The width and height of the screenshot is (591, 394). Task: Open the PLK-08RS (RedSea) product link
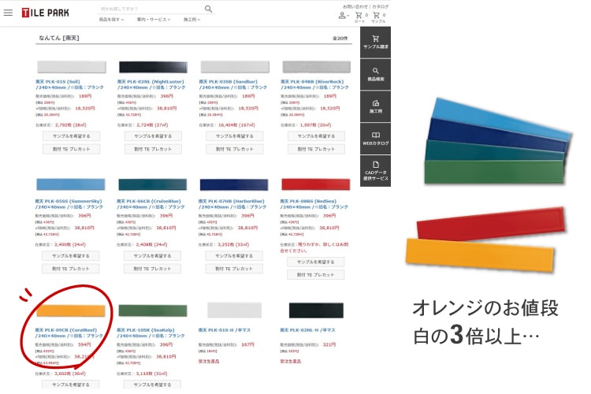coord(314,204)
